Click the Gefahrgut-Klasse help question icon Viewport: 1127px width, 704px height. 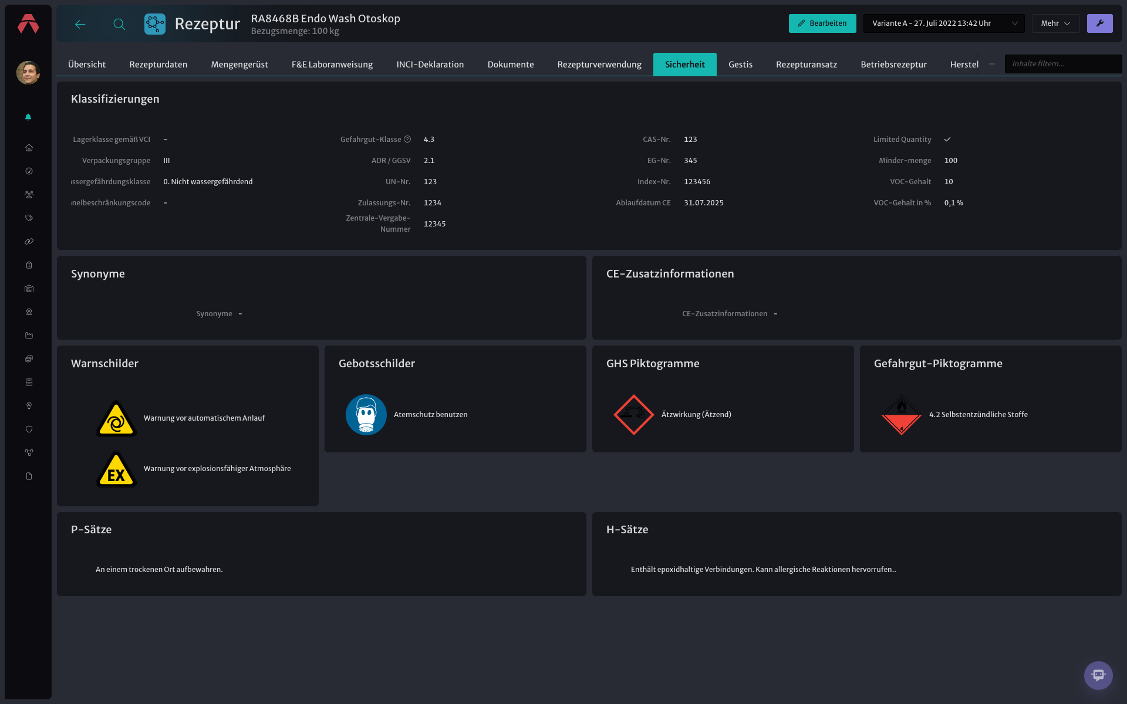(407, 139)
